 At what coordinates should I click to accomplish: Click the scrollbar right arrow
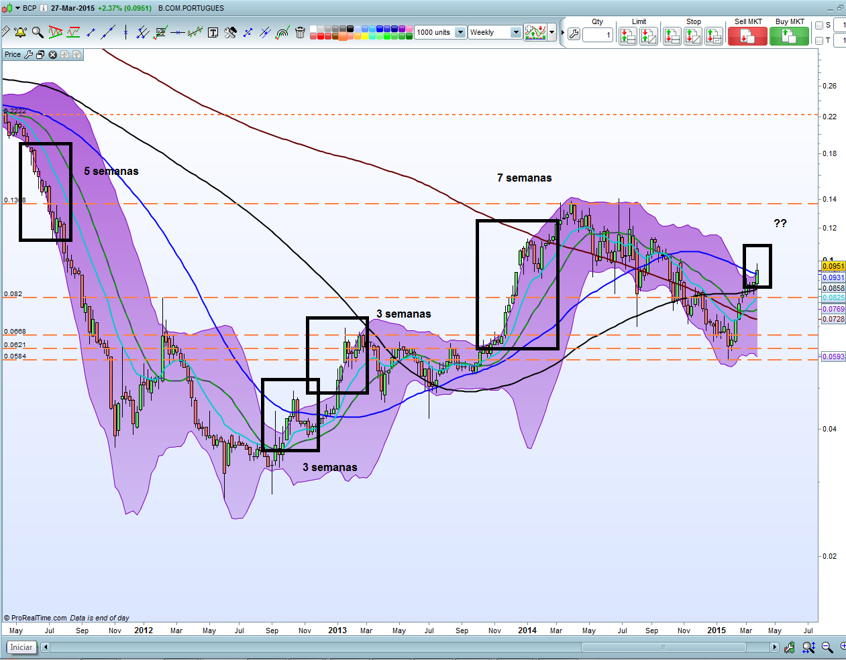[775, 647]
